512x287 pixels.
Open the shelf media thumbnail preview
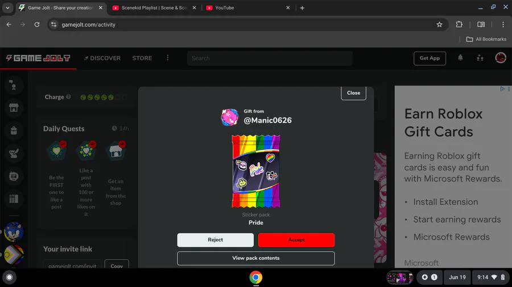[x=400, y=277]
